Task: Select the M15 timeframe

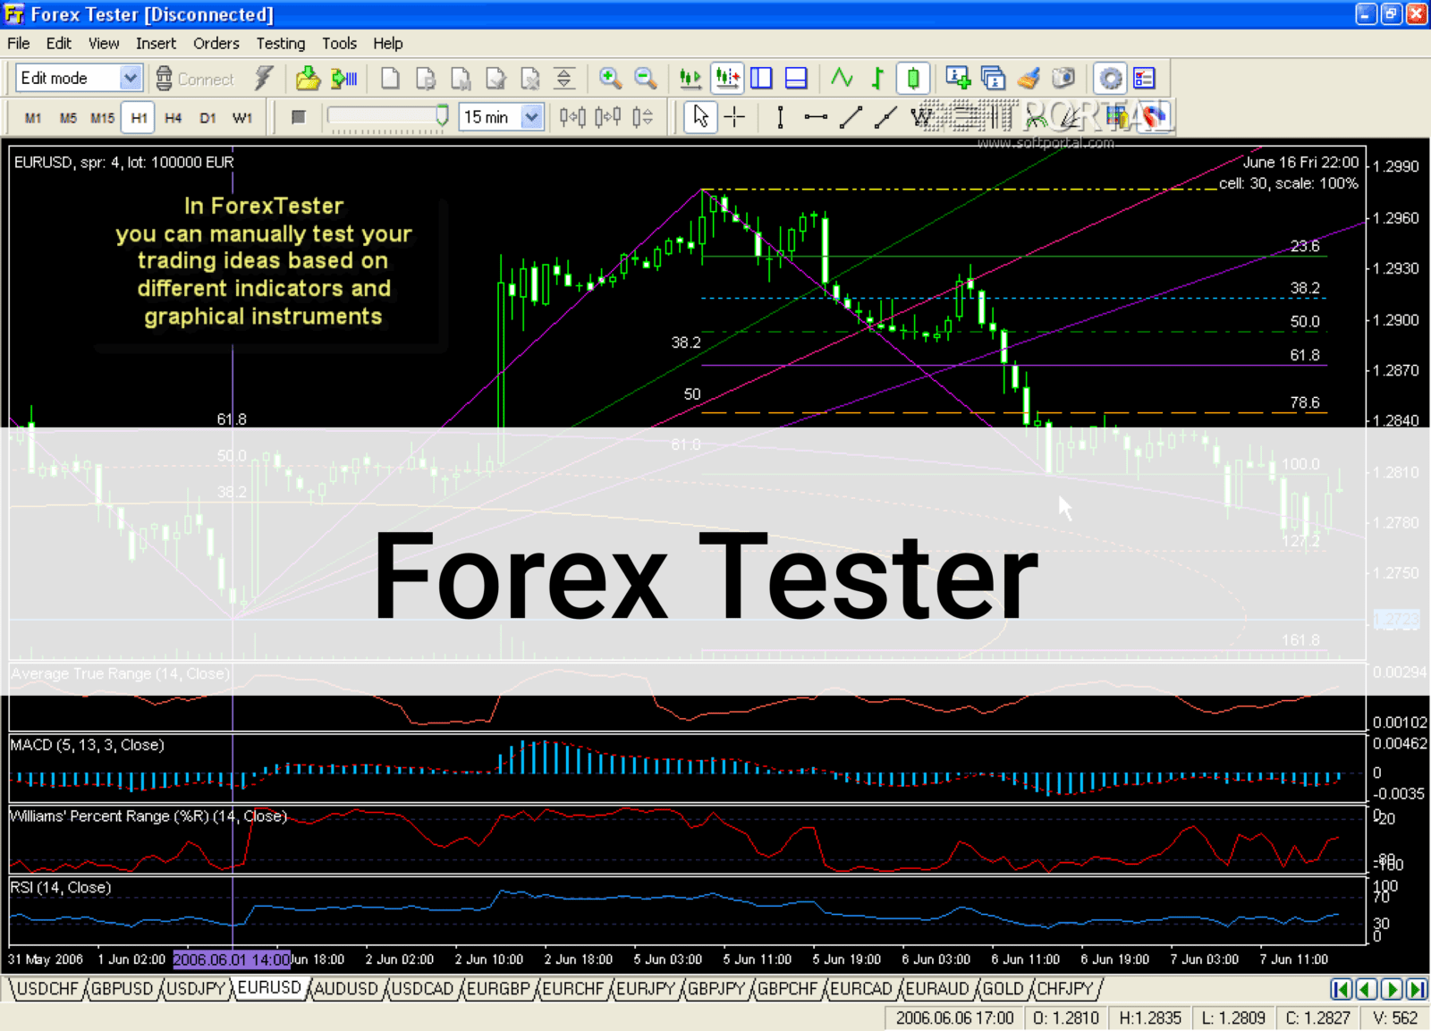Action: [103, 117]
